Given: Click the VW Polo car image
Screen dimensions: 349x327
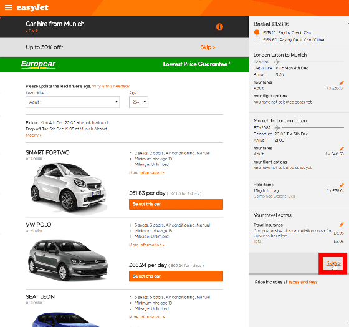Looking at the screenshot, I should 68,260.
